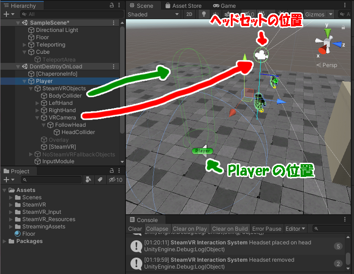Collapse the VRCamera object
The height and width of the screenshot is (274, 354).
pos(37,118)
